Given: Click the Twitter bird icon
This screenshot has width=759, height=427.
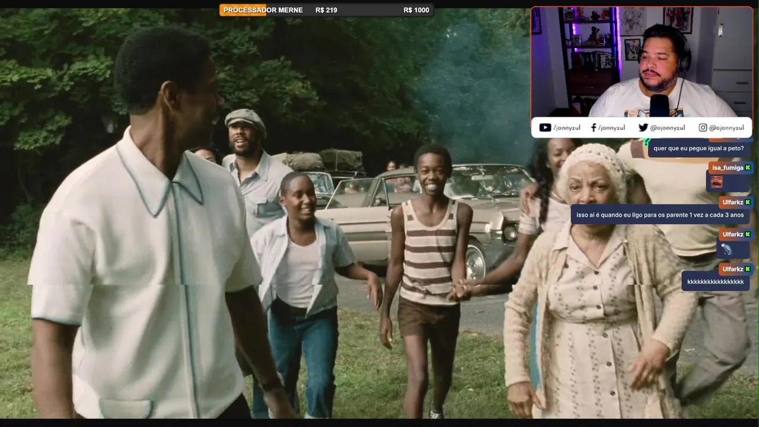Looking at the screenshot, I should 643,128.
